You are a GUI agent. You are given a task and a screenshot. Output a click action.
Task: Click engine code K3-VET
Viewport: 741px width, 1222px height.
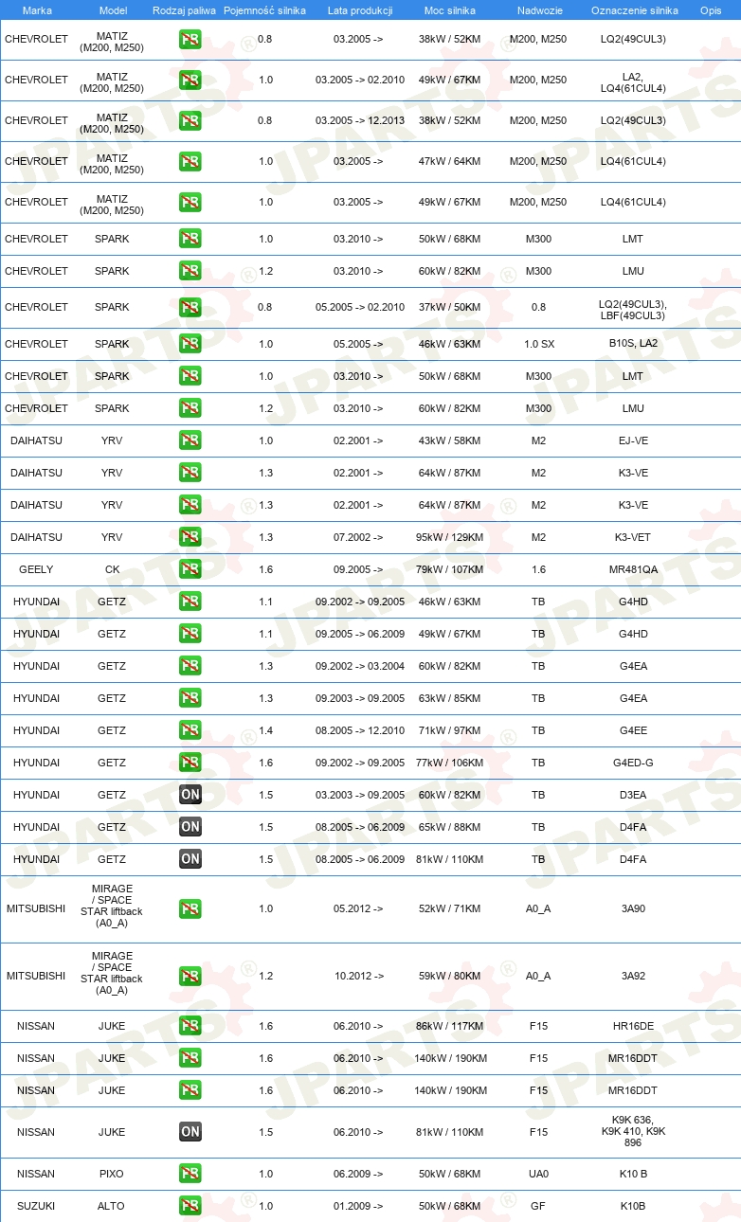click(x=633, y=537)
